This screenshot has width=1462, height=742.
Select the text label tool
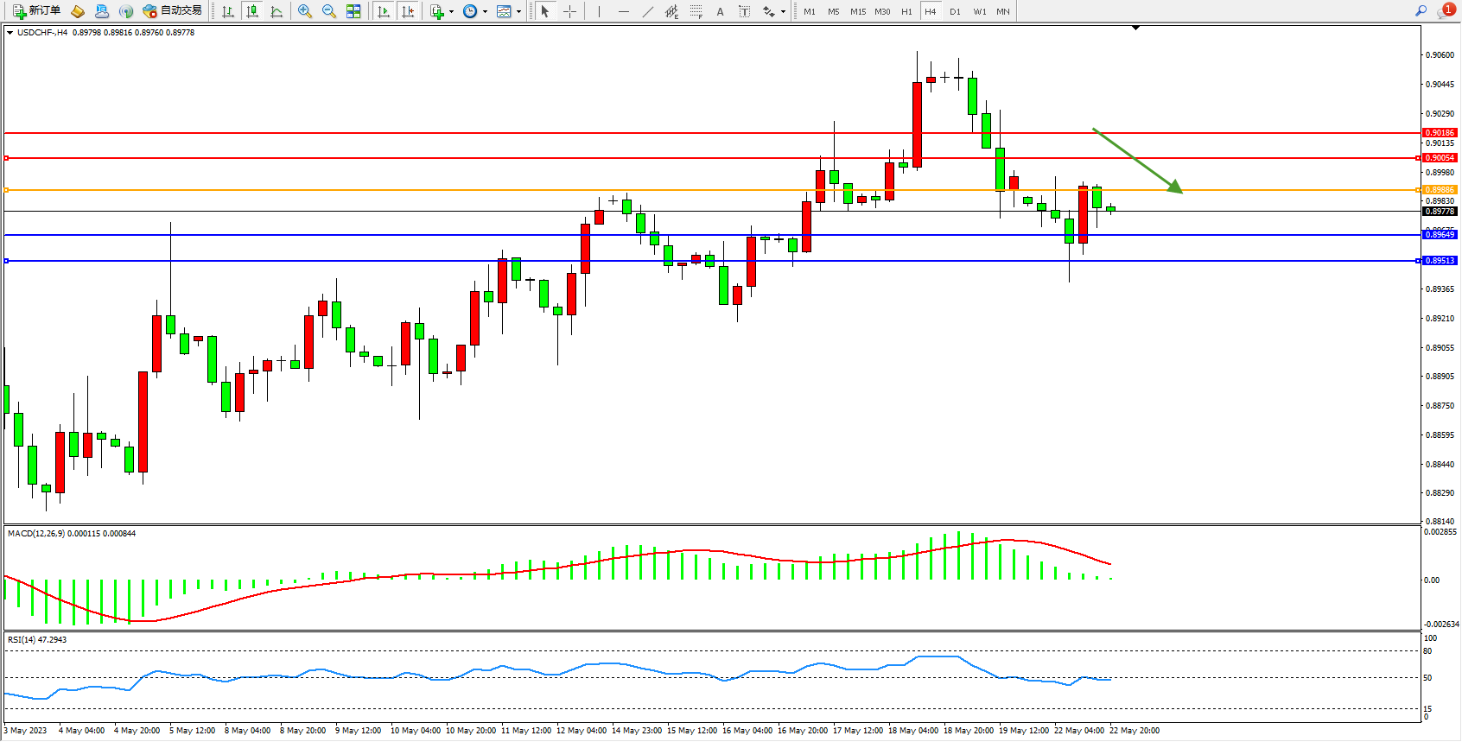pyautogui.click(x=720, y=11)
